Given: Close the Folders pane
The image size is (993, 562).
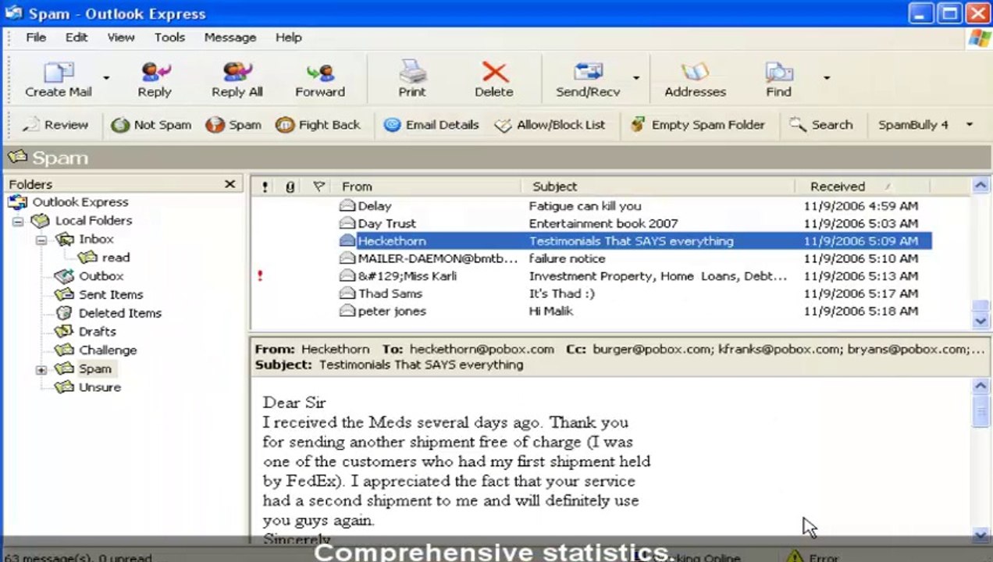Looking at the screenshot, I should click(x=230, y=184).
